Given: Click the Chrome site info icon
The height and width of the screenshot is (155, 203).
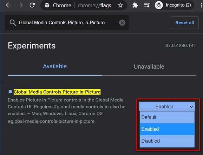Looking at the screenshot, I should point(47,5).
